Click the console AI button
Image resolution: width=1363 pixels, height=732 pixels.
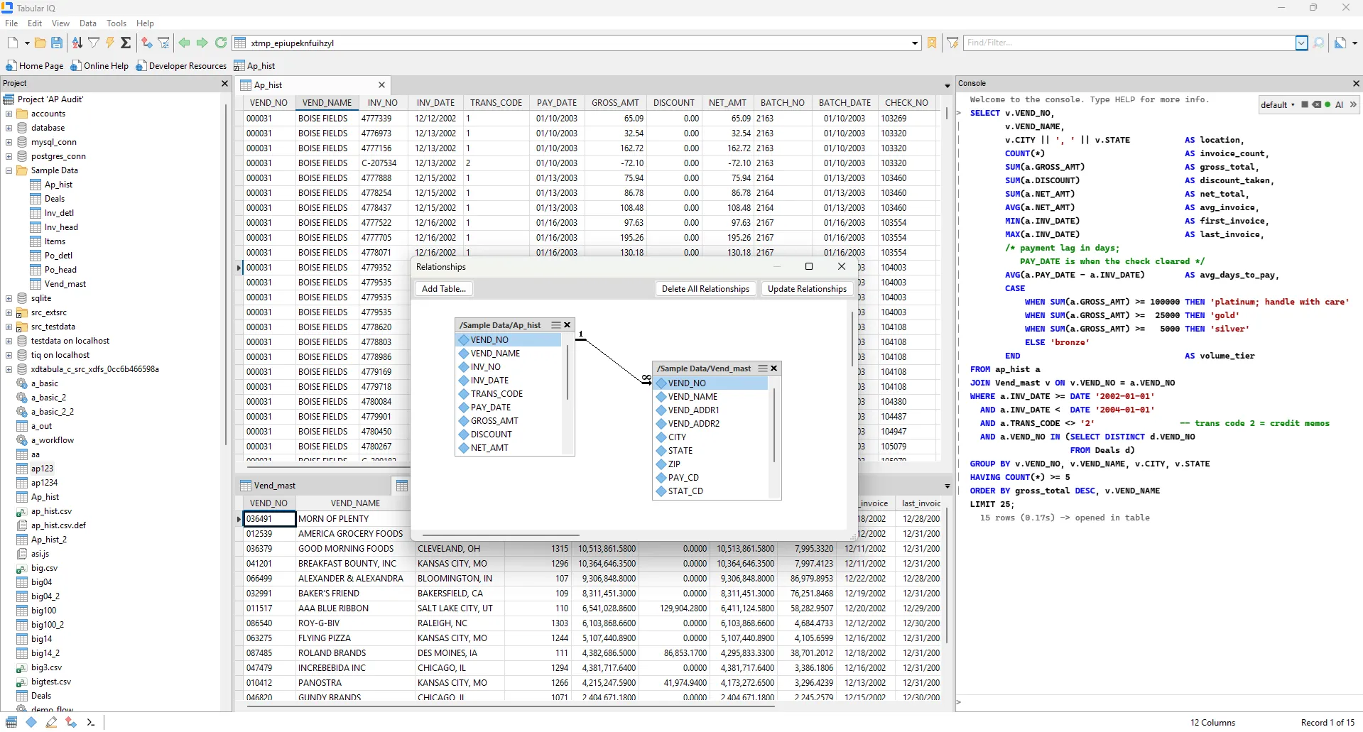point(1340,104)
